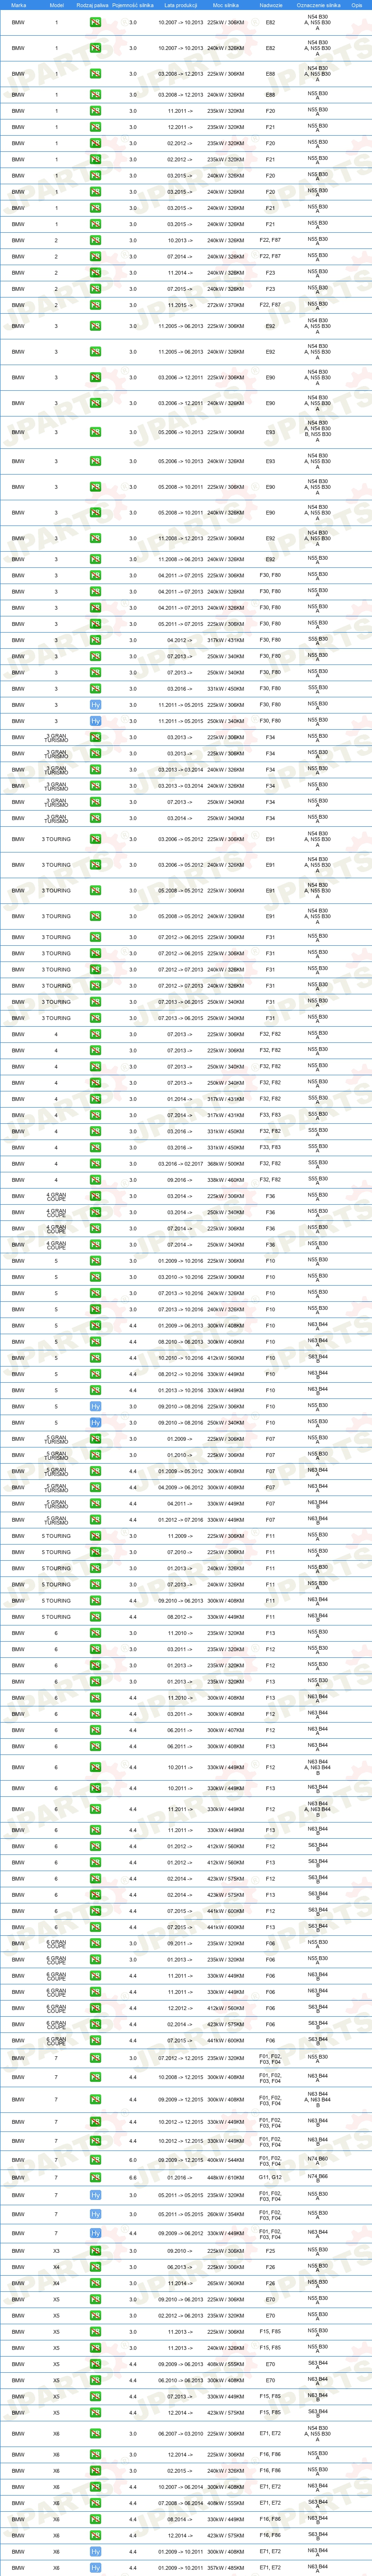Click the Rodzaj paliwa column header

(x=92, y=5)
